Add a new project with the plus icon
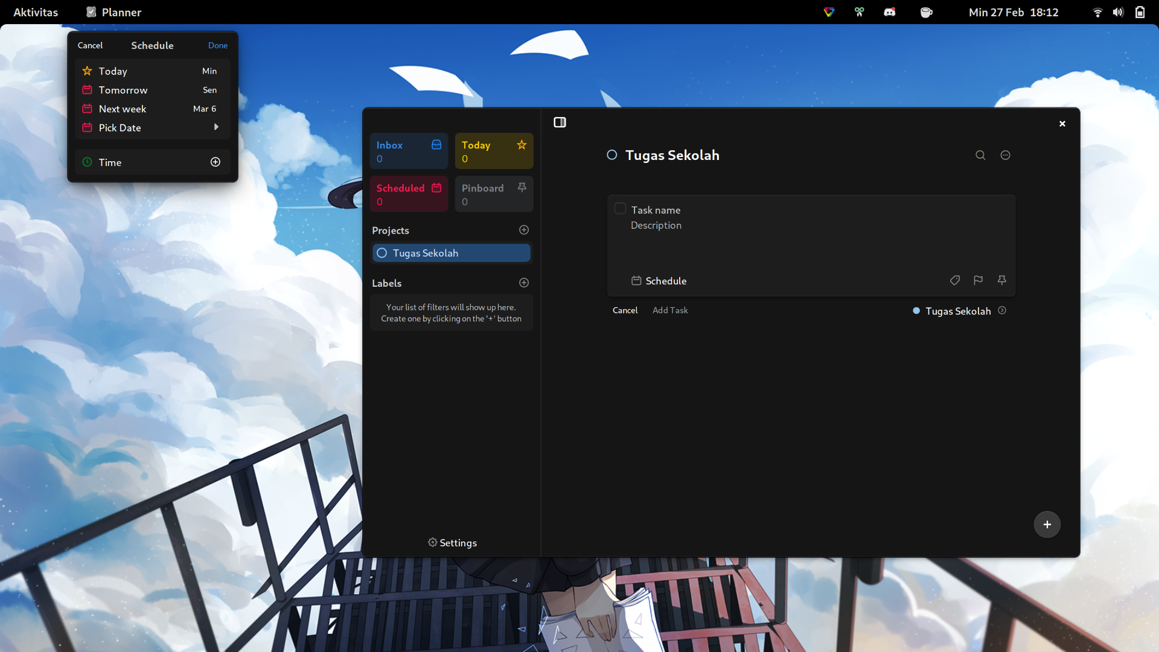 pos(523,230)
